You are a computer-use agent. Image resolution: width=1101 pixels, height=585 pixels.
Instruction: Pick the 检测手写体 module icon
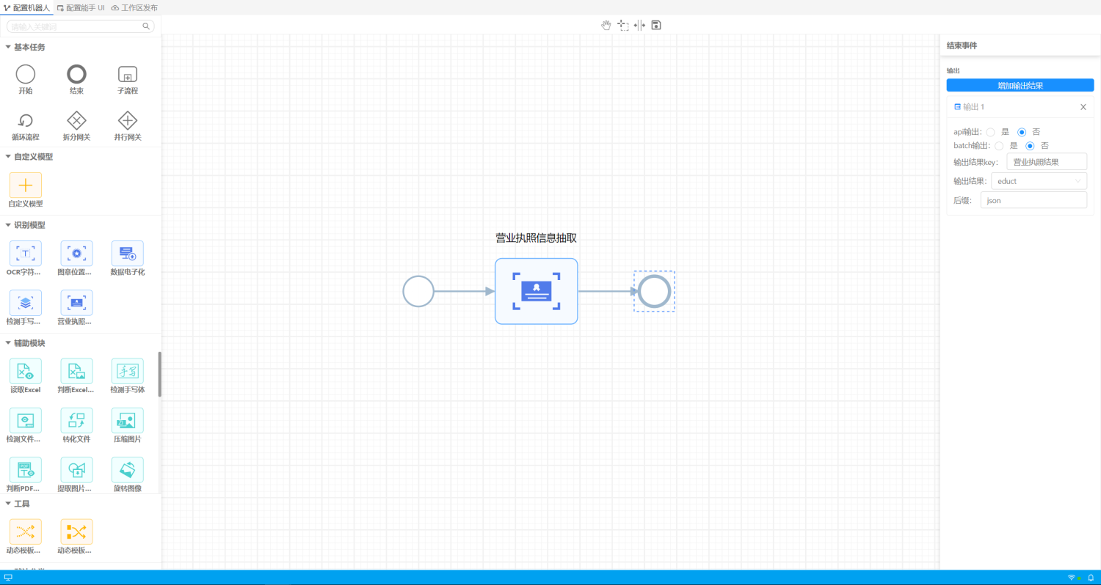coord(128,370)
